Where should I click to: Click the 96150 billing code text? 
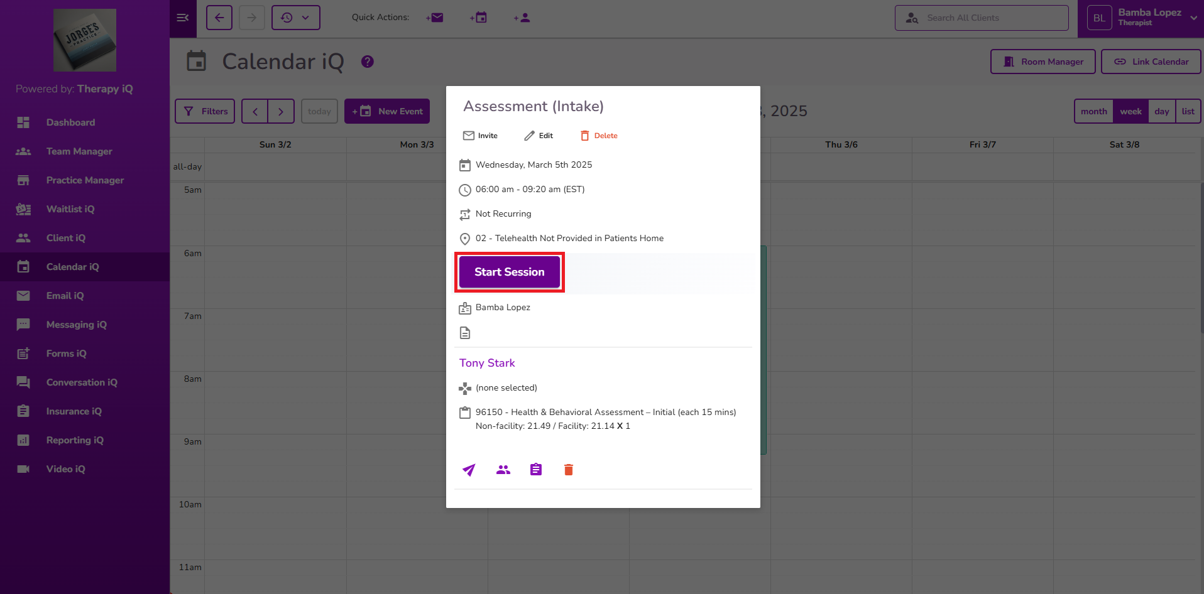606,412
